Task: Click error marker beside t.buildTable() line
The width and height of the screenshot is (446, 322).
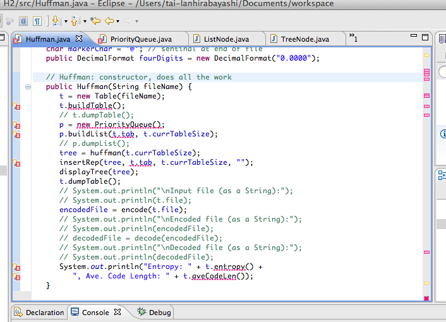Action: (16, 106)
